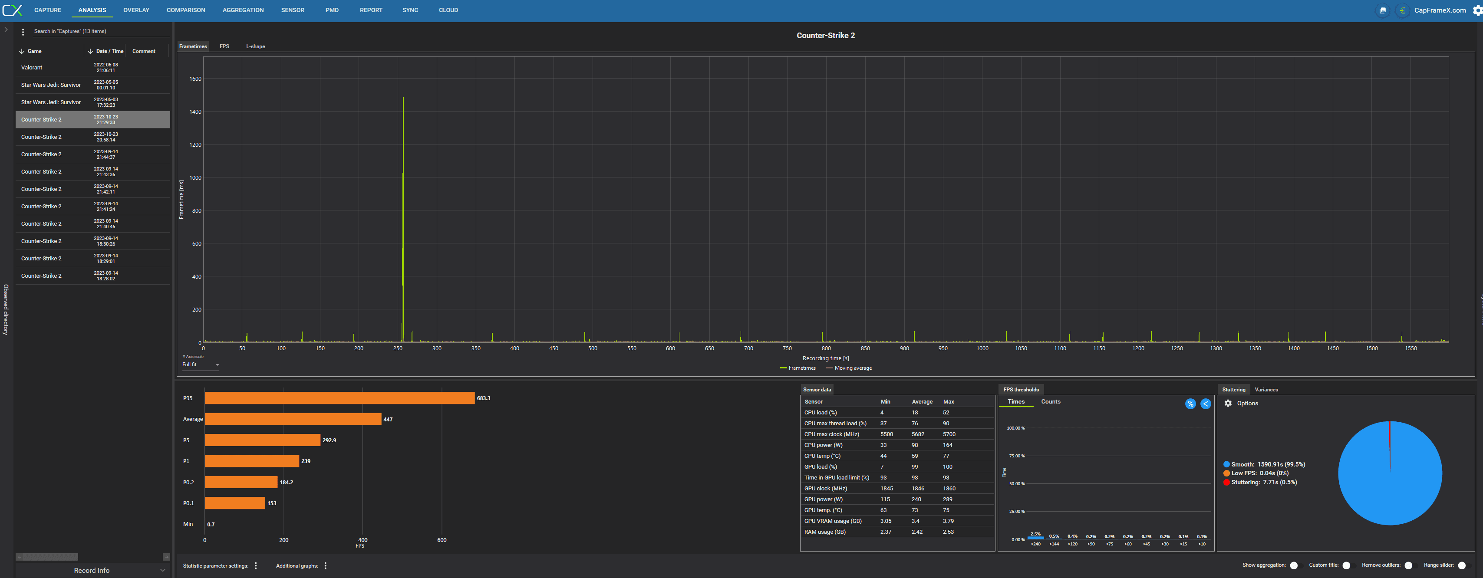The width and height of the screenshot is (1483, 578).
Task: Click the percent button in FPS thresholds
Action: [1190, 404]
